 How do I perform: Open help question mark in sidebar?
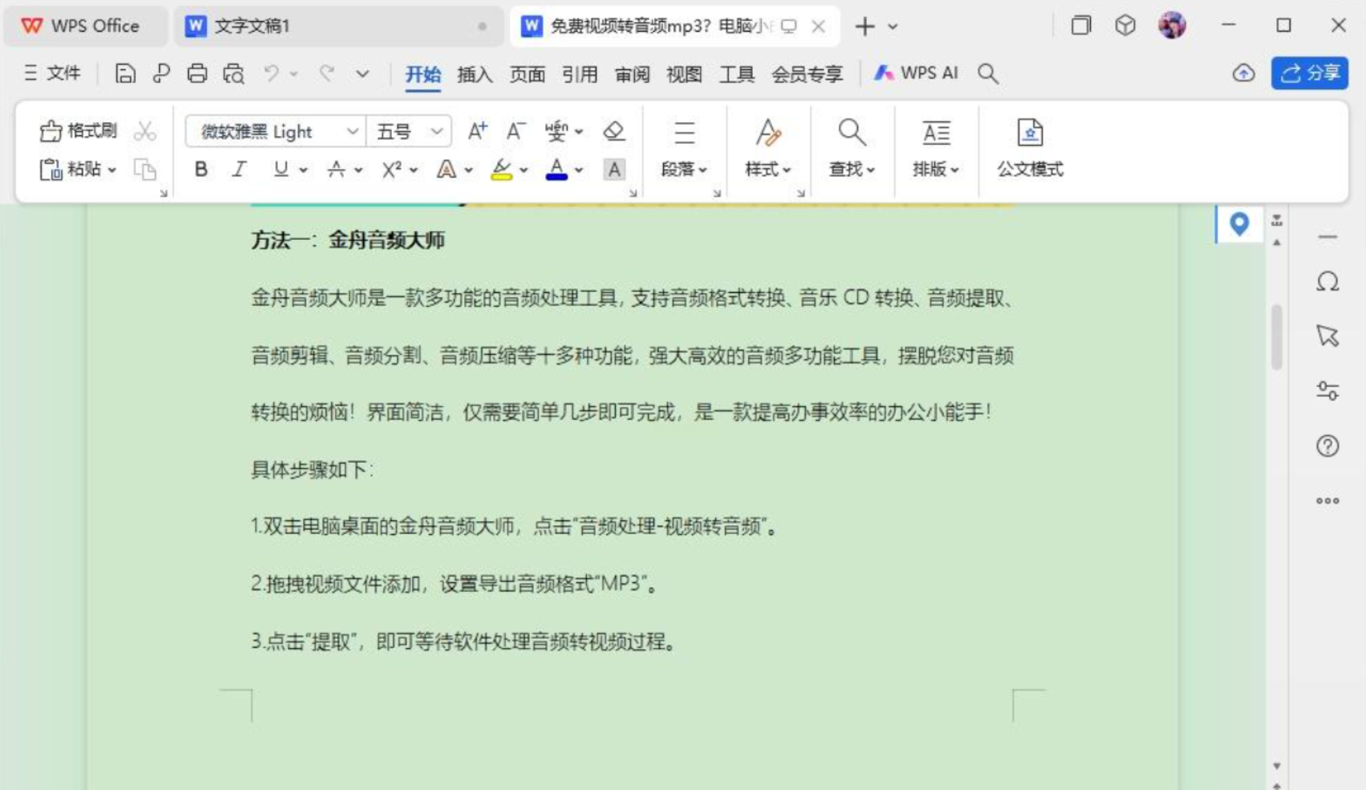point(1328,446)
